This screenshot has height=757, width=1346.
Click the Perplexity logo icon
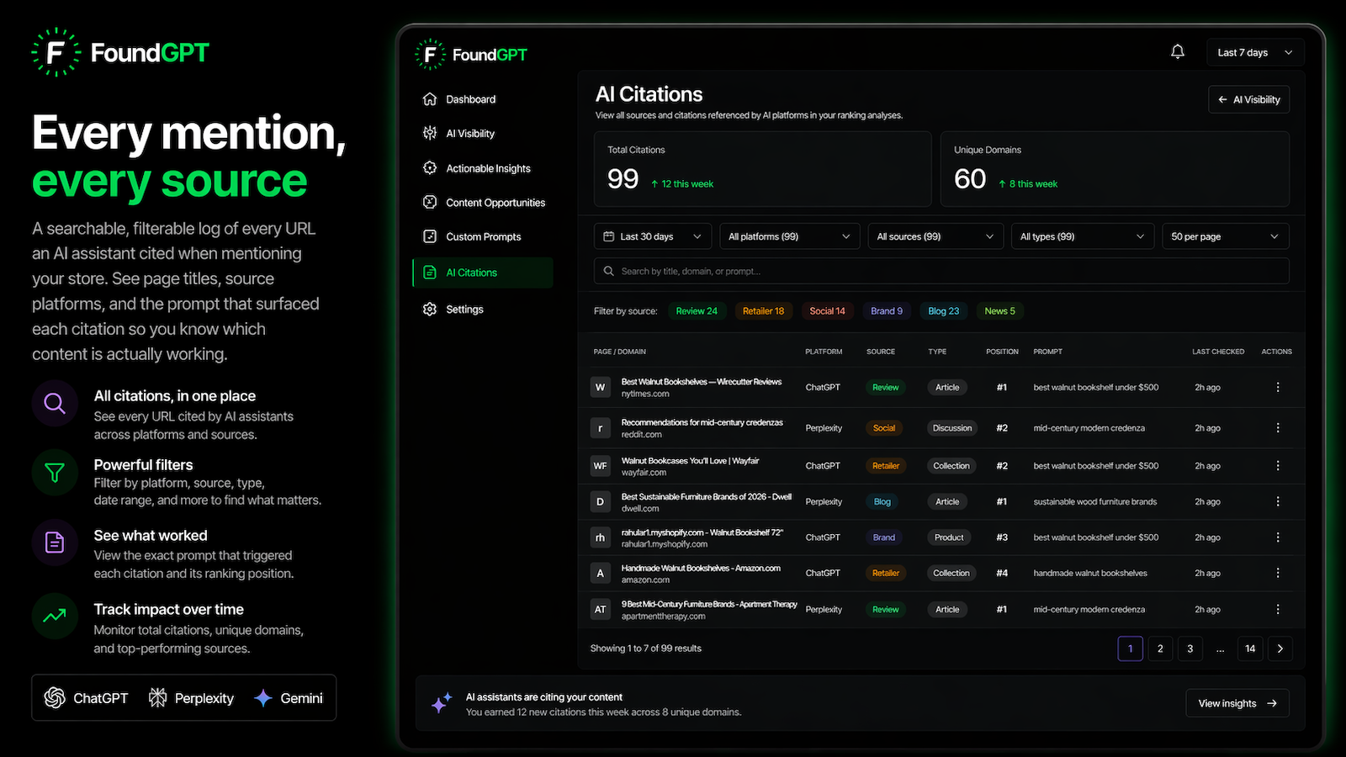tap(157, 697)
